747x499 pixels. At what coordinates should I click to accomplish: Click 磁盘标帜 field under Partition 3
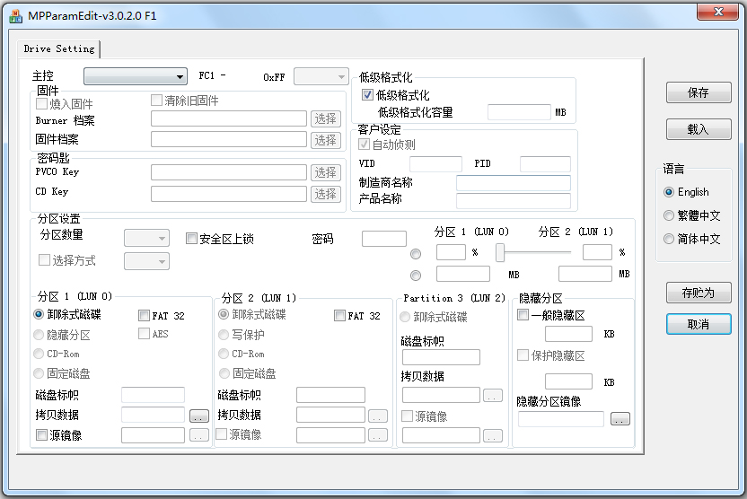click(441, 357)
